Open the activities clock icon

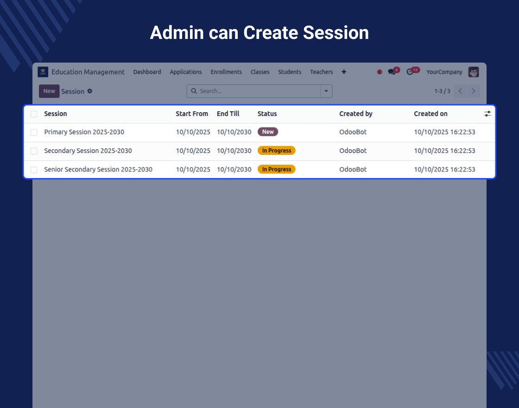[410, 72]
